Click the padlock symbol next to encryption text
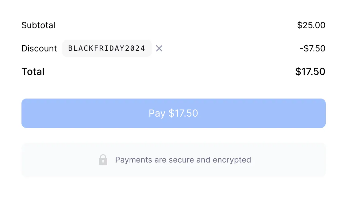This screenshot has height=202, width=349. (x=103, y=159)
